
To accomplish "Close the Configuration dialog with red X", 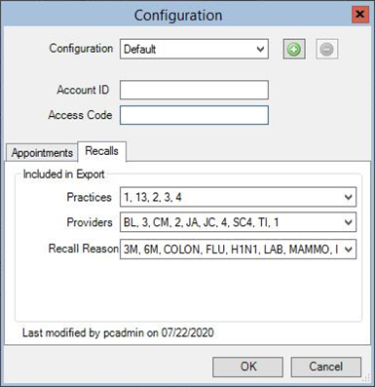I will (x=360, y=15).
